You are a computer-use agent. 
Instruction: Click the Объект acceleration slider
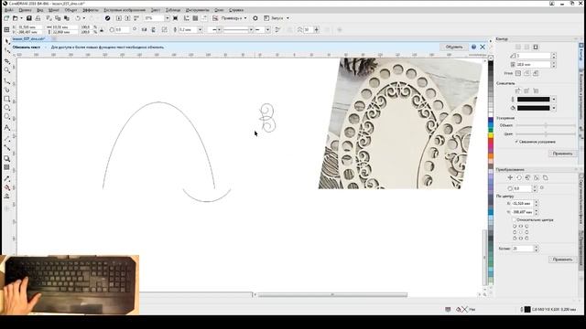(x=546, y=126)
